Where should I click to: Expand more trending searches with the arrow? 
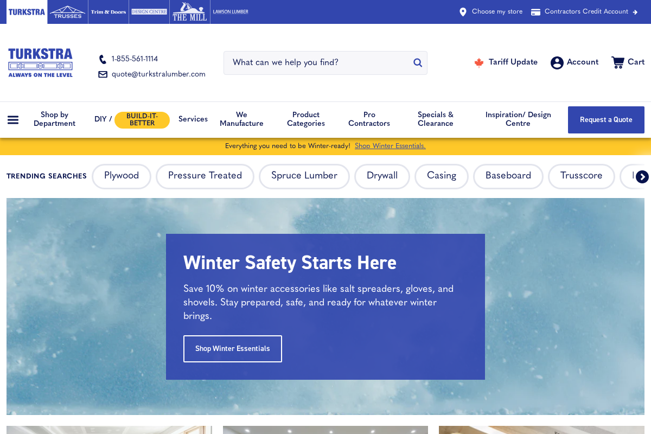(643, 176)
